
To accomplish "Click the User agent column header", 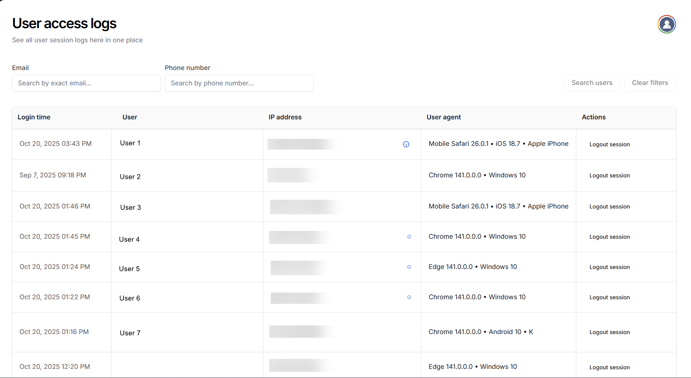I will (x=443, y=117).
